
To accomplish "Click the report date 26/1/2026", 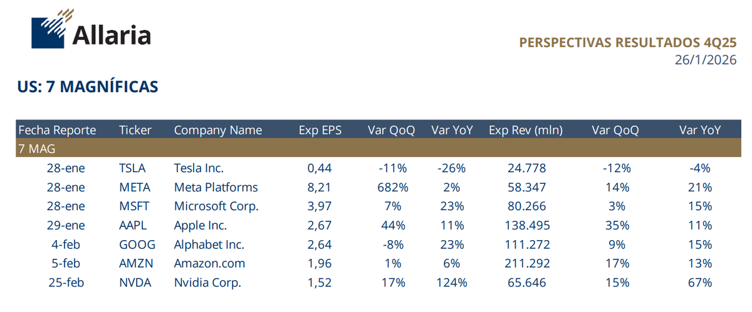I will pos(705,60).
